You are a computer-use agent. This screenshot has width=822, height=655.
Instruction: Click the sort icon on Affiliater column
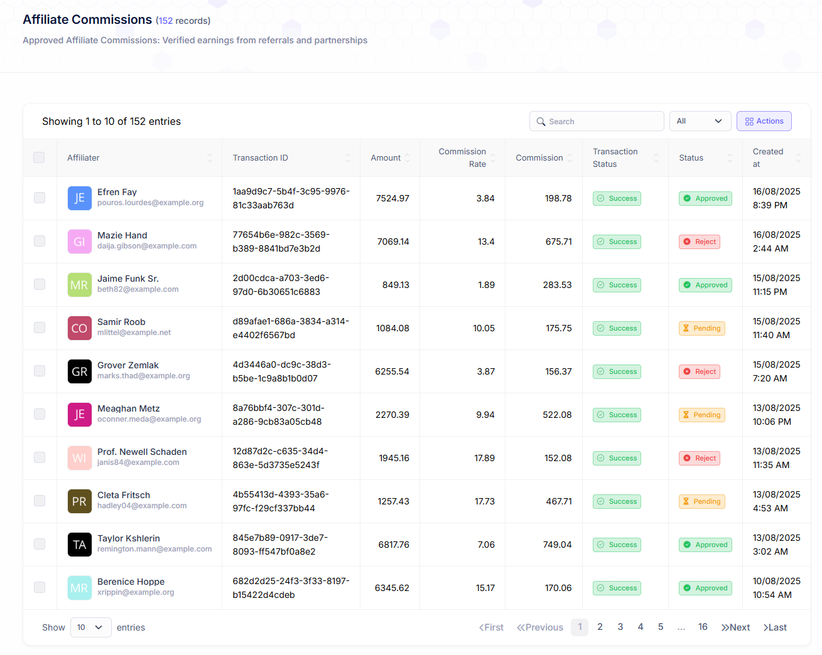[x=210, y=158]
